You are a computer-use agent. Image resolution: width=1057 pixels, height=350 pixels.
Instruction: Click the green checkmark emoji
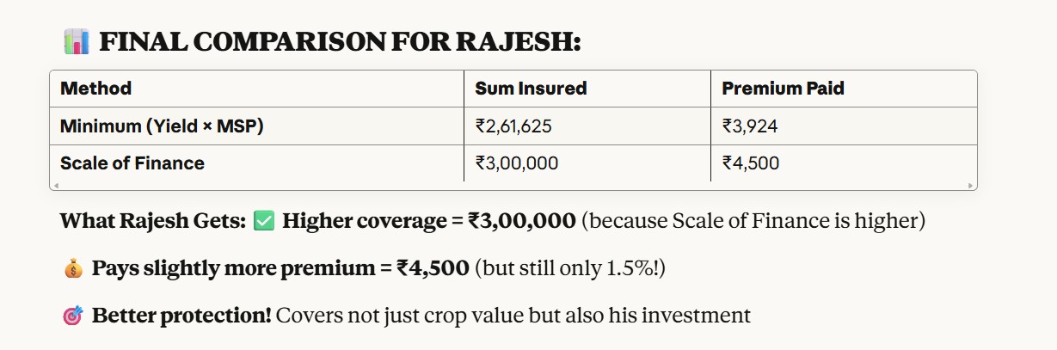click(264, 221)
